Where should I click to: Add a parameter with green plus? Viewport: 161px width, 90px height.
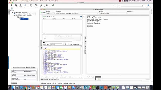(44, 17)
